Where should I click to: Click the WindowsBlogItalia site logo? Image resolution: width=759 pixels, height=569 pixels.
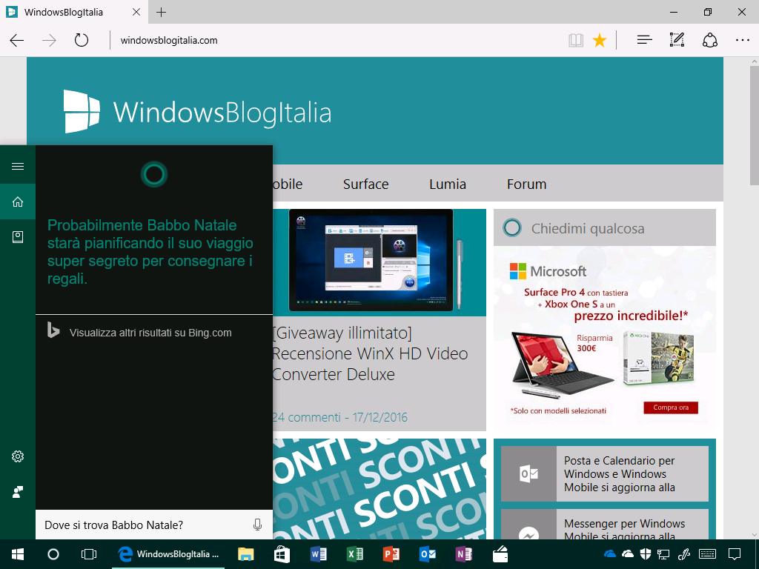197,112
